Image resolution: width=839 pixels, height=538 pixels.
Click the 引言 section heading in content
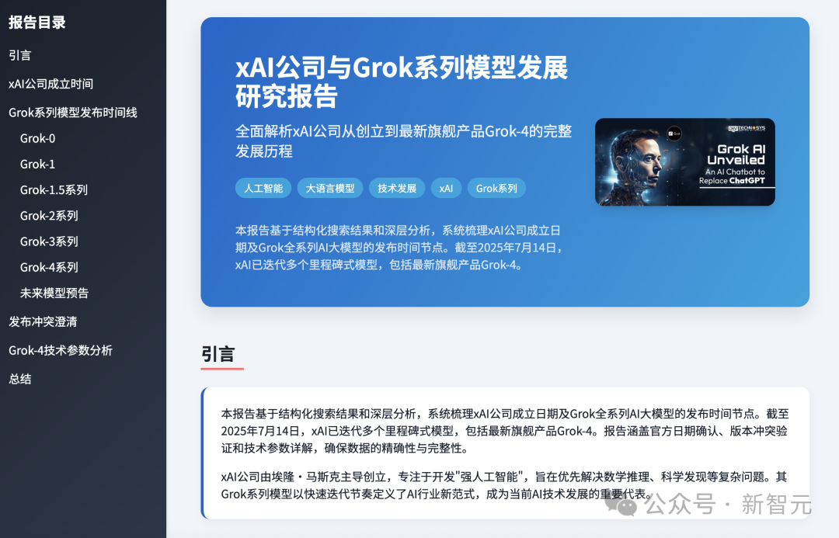pyautogui.click(x=218, y=354)
